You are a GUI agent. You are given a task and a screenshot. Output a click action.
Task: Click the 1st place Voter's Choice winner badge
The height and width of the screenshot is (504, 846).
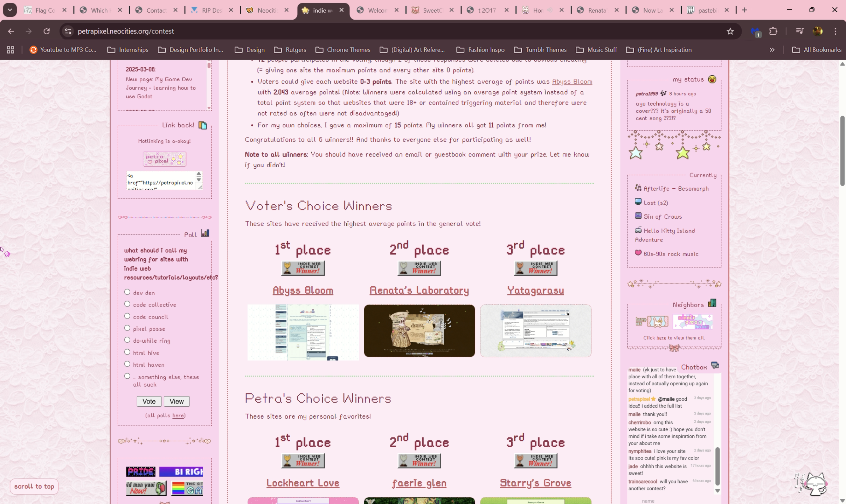coord(303,268)
